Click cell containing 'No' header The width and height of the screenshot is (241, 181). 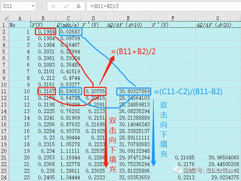coord(20,25)
